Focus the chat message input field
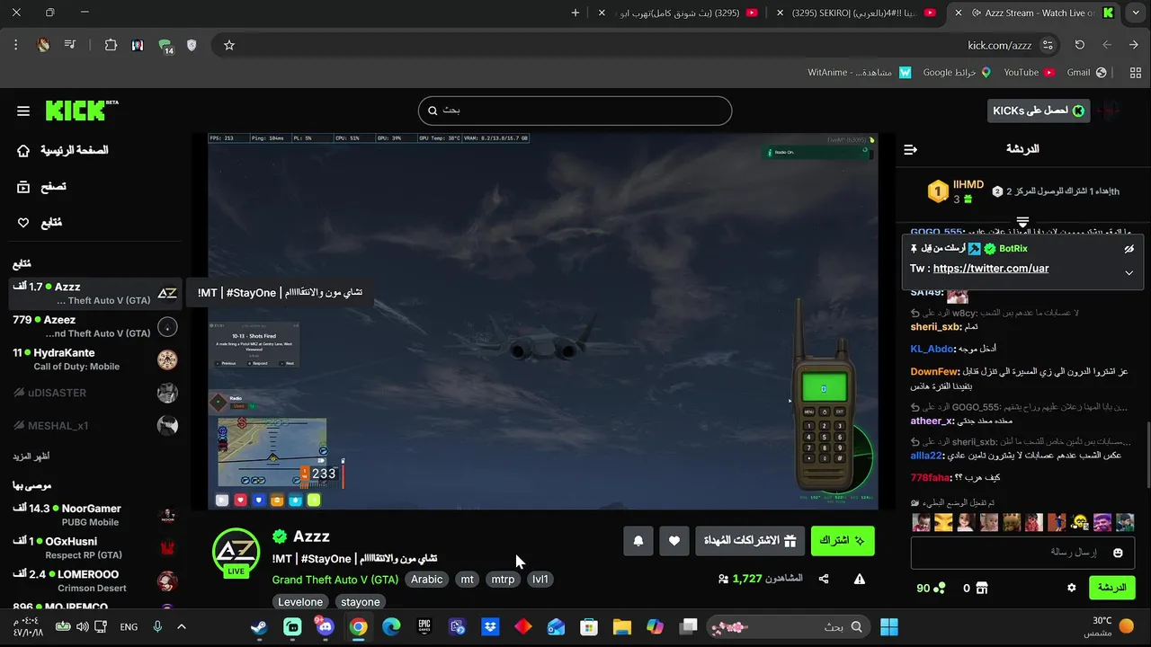 (x=1022, y=553)
